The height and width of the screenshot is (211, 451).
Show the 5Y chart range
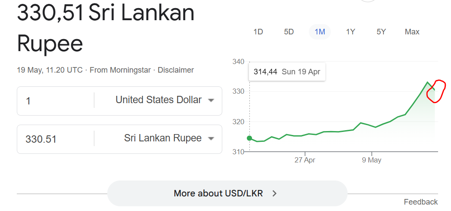[381, 31]
